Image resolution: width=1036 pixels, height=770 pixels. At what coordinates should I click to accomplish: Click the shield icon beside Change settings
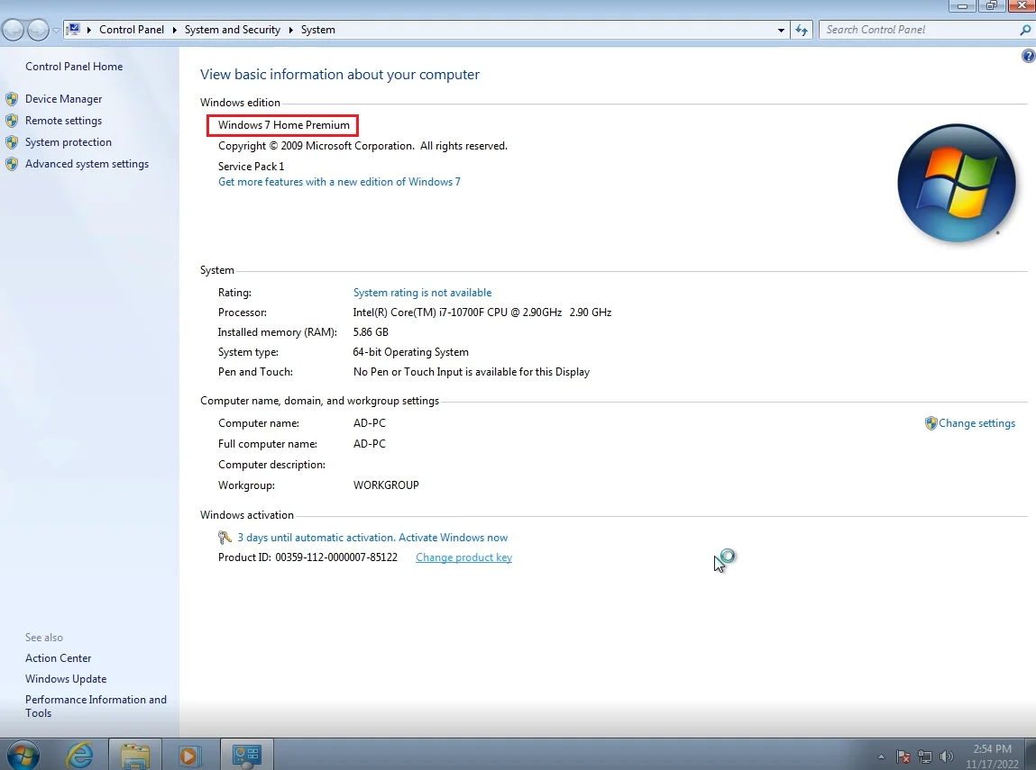pyautogui.click(x=931, y=422)
